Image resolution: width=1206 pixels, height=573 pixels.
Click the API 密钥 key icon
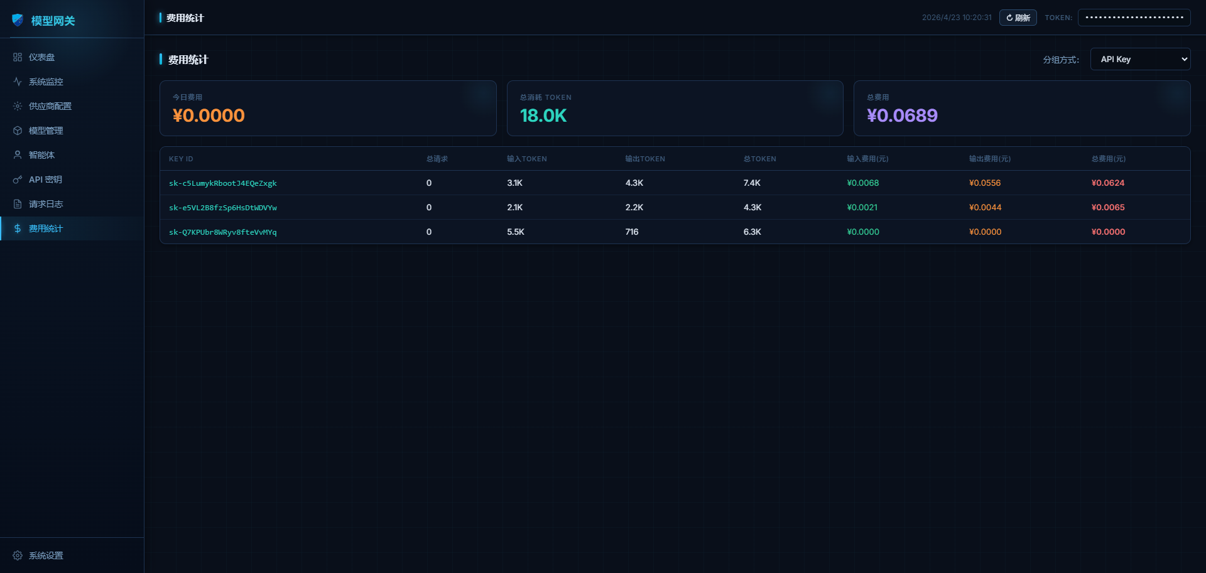(18, 179)
